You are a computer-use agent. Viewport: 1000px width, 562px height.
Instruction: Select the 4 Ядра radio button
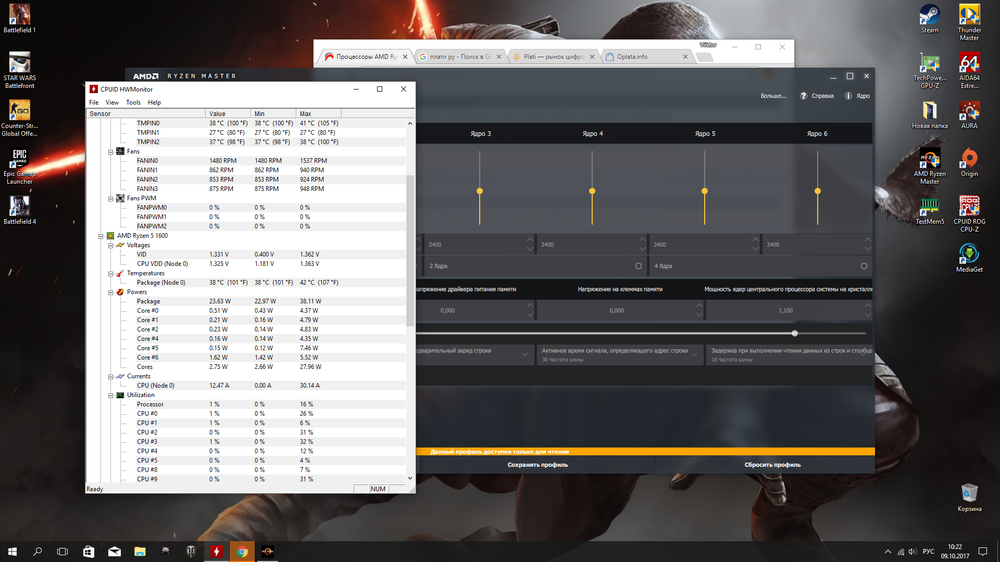864,266
